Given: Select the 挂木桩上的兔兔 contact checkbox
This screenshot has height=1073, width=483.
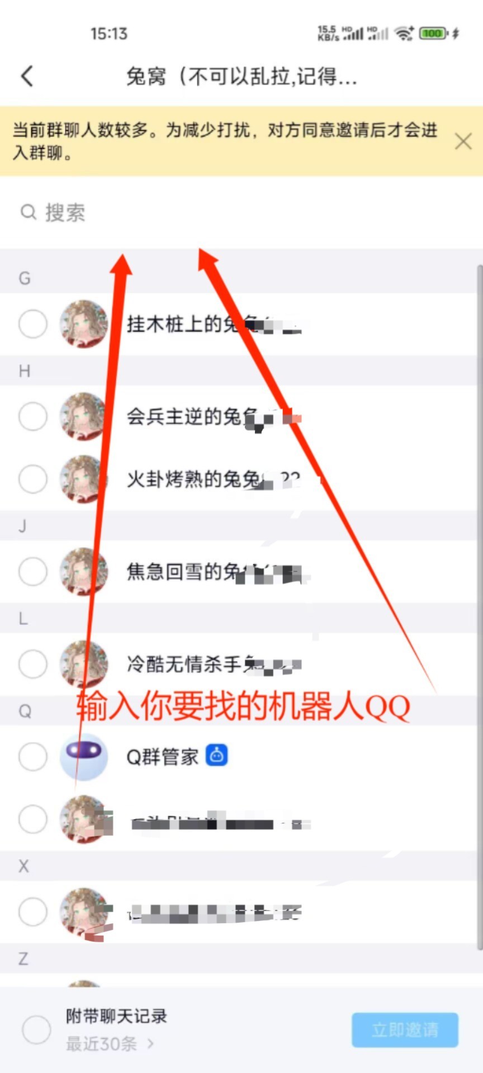Looking at the screenshot, I should click(33, 324).
